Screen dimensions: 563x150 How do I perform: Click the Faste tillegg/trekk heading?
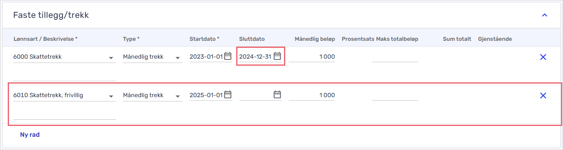[51, 15]
